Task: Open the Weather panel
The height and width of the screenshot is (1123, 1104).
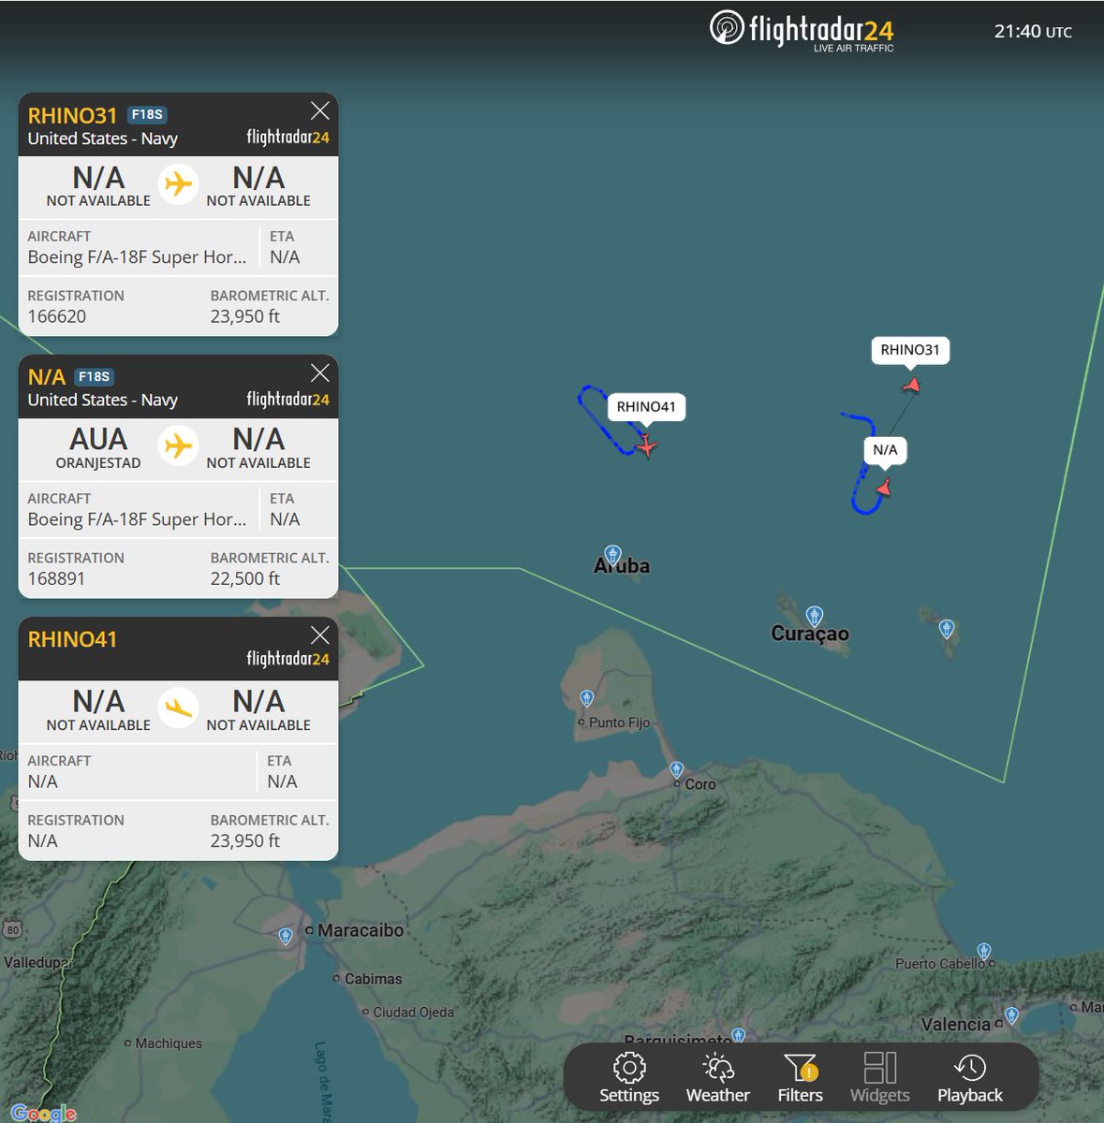Action: pos(718,1078)
